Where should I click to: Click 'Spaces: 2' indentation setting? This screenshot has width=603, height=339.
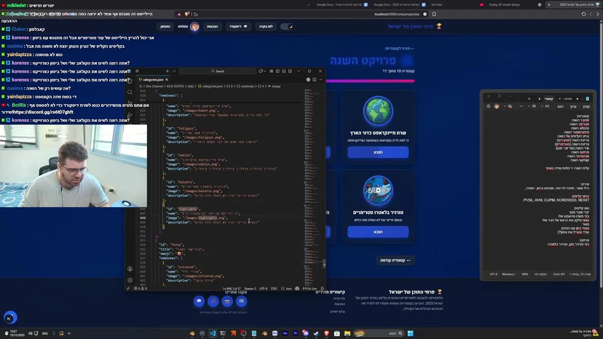click(x=250, y=289)
